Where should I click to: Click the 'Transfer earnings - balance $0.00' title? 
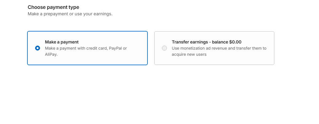click(207, 42)
